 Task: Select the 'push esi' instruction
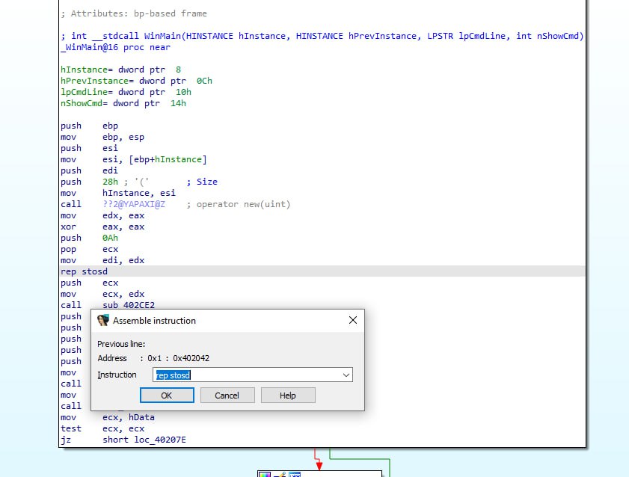click(x=90, y=148)
